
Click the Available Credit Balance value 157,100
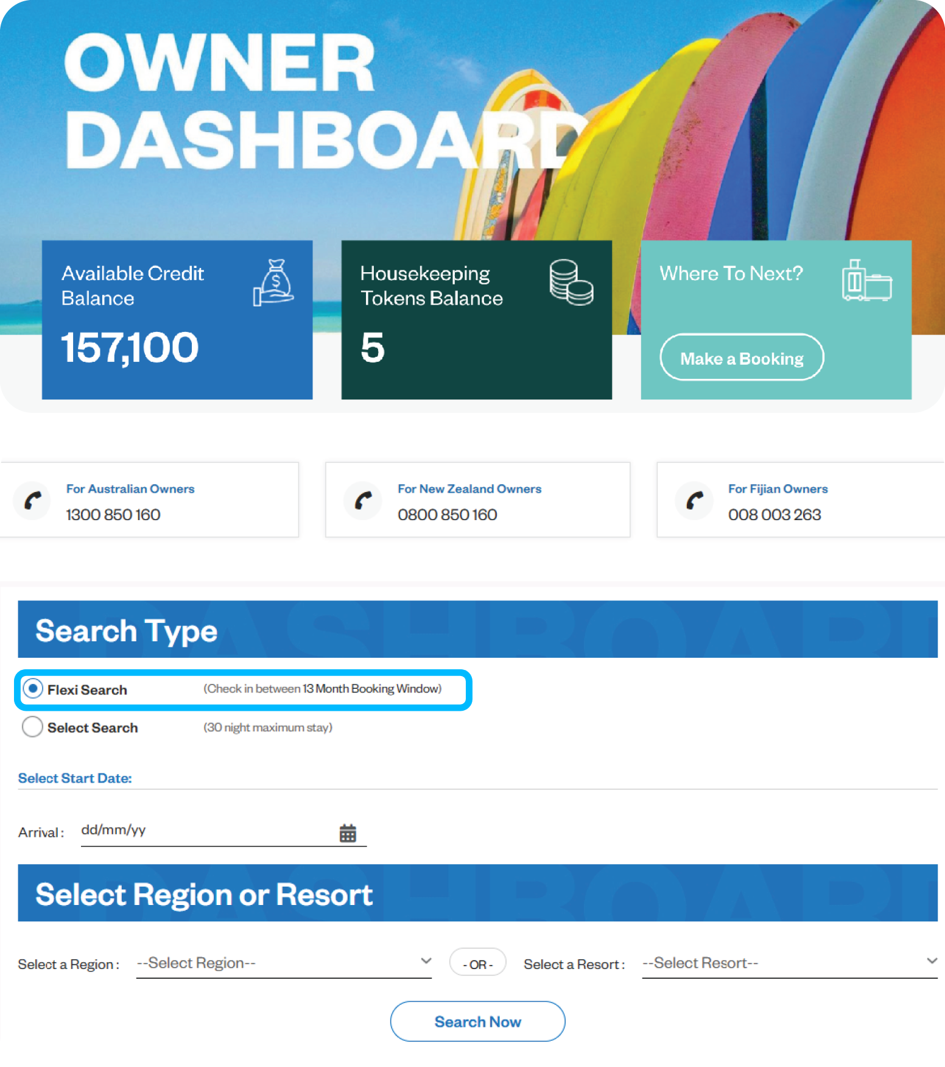130,347
